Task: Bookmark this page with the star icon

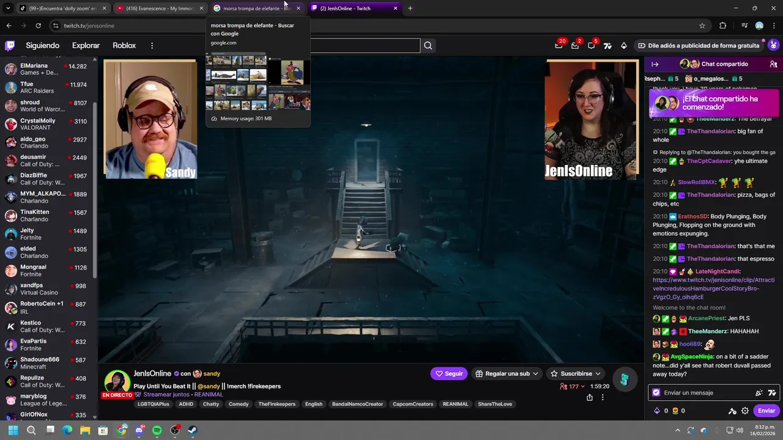Action: click(702, 26)
